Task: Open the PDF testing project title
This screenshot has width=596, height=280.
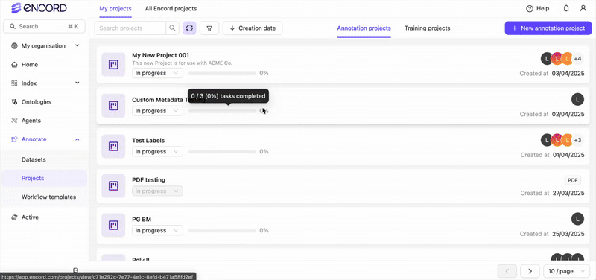Action: 148,180
